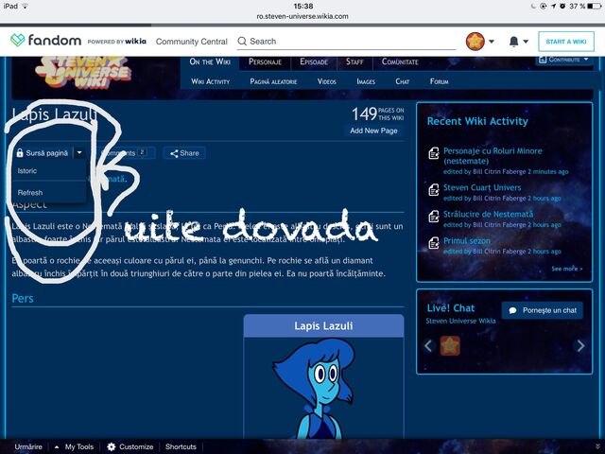Click the Start a Wiki button
This screenshot has height=454, width=605.
click(566, 42)
